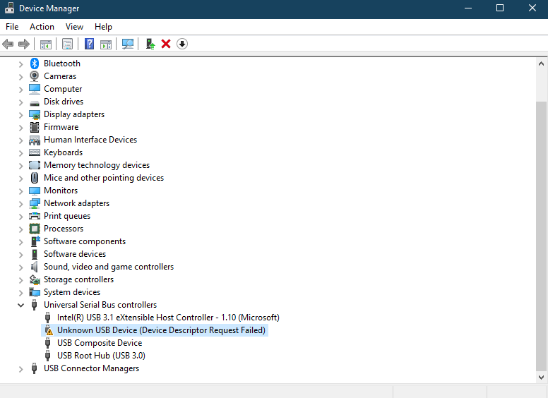
Task: Expand the Software devices node
Action: click(20, 255)
